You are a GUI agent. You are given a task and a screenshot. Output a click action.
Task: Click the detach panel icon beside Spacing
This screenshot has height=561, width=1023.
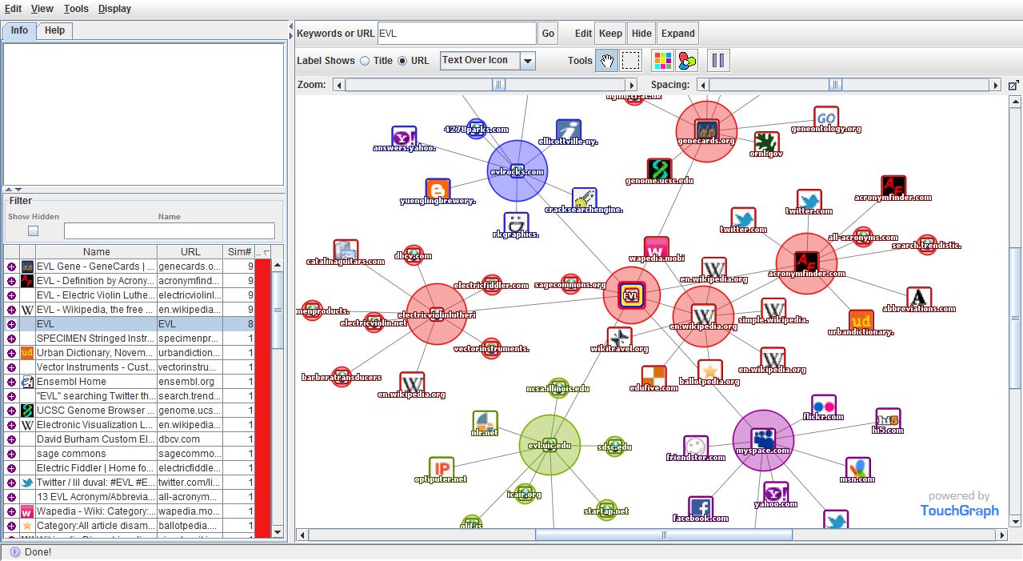tap(1013, 85)
